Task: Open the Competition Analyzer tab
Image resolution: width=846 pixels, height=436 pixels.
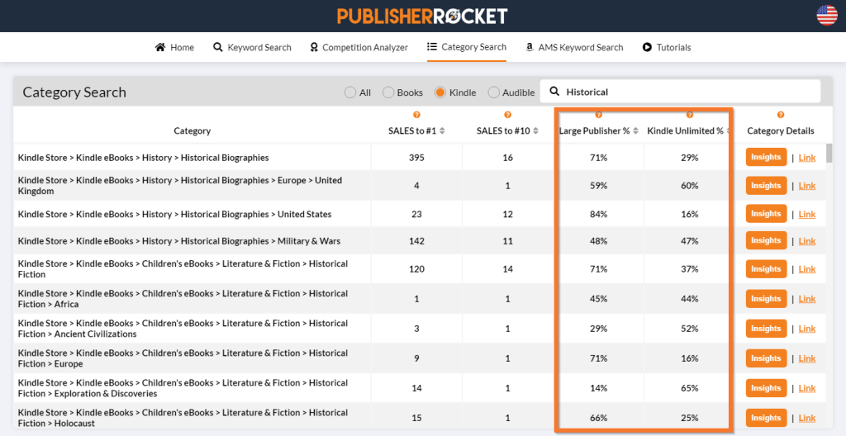Action: 359,48
